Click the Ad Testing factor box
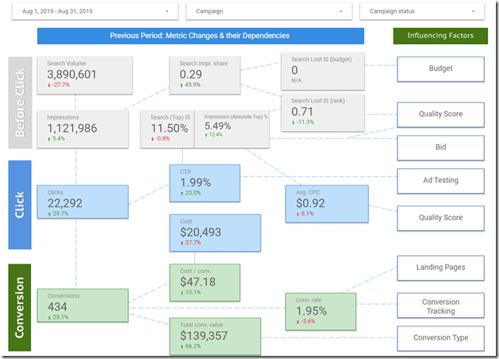 point(440,181)
